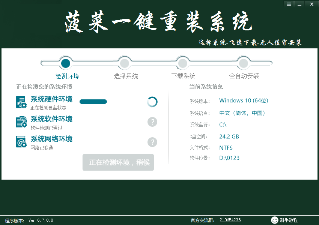Click the 软件位置 label
This screenshot has width=319, height=225.
(x=200, y=158)
